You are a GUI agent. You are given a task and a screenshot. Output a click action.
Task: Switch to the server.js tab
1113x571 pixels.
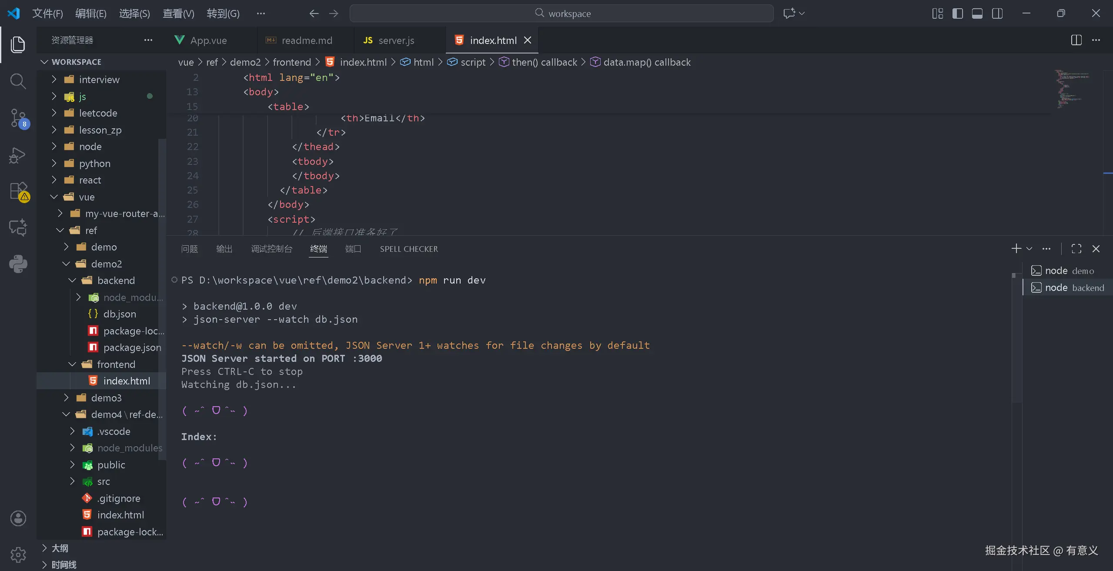pos(396,40)
